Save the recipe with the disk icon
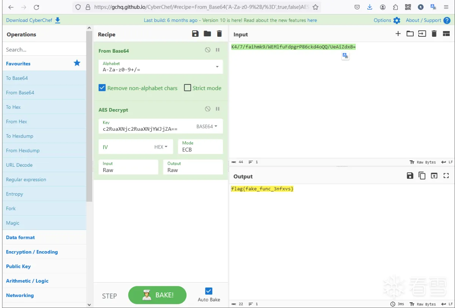 (195, 34)
